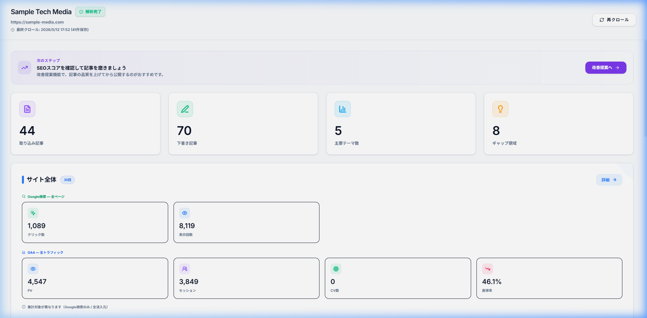Open the 8 ギャップ領域 card
The image size is (647, 318).
[559, 124]
